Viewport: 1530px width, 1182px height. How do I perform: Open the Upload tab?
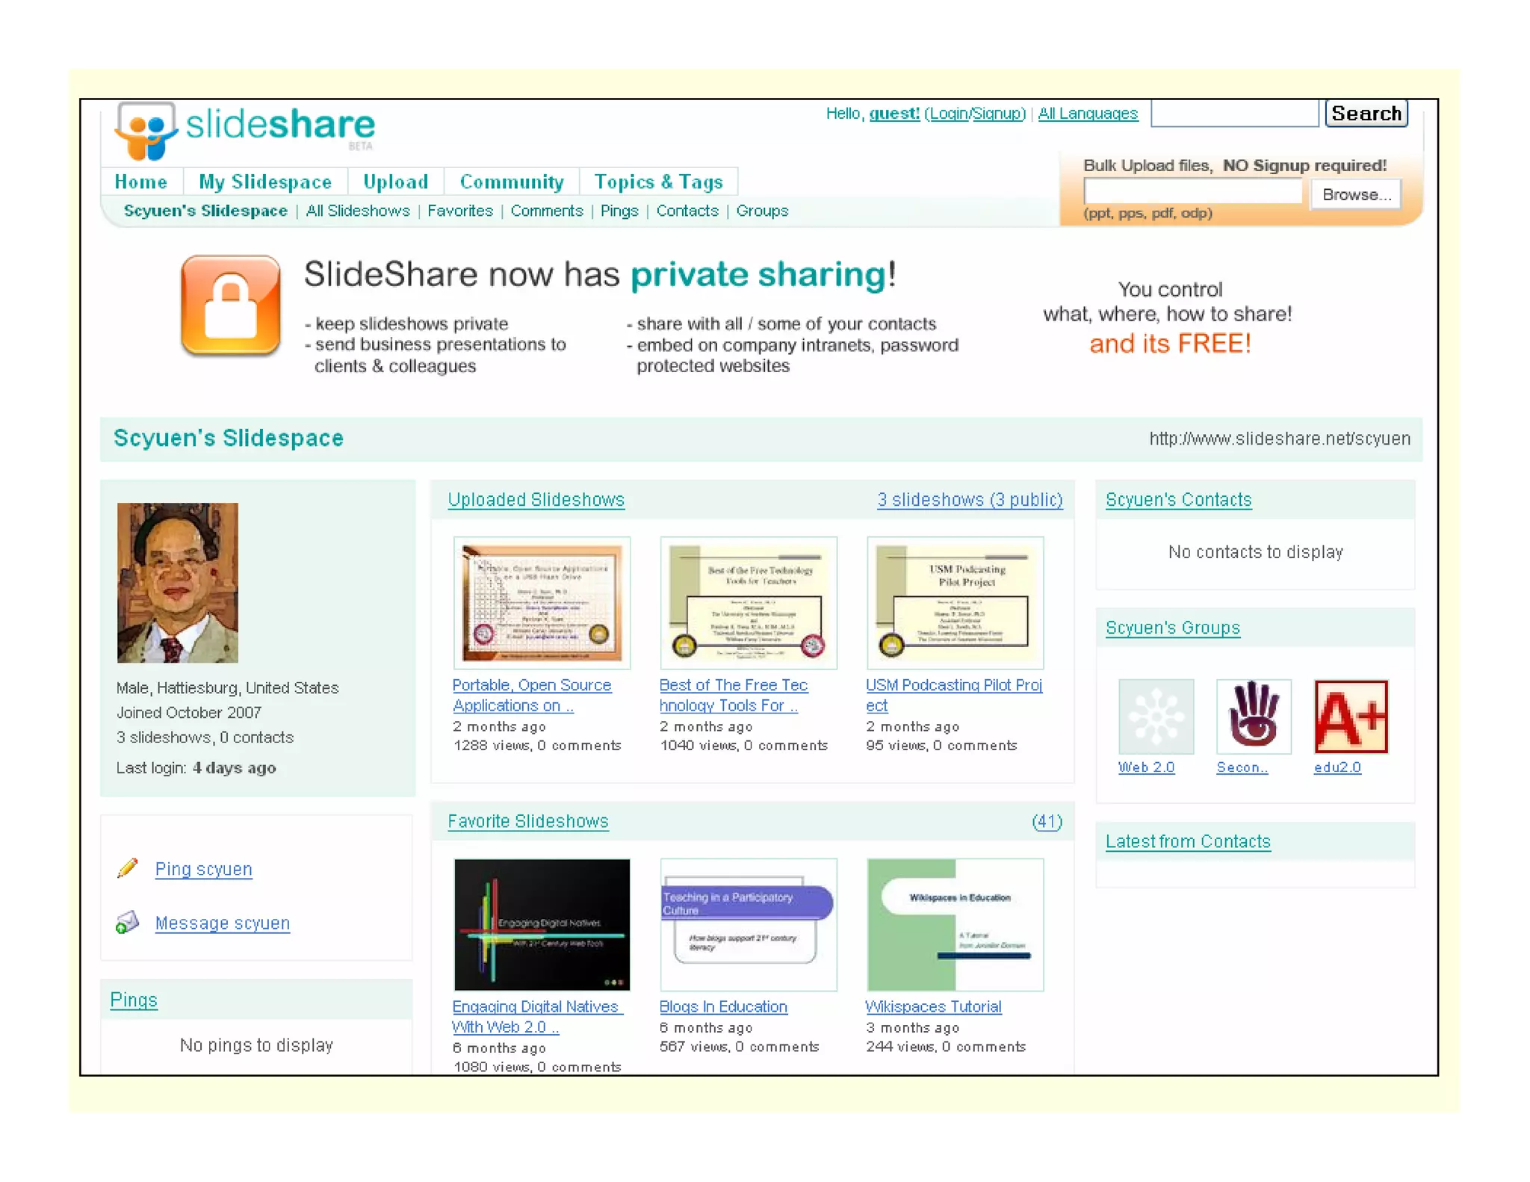pyautogui.click(x=395, y=182)
